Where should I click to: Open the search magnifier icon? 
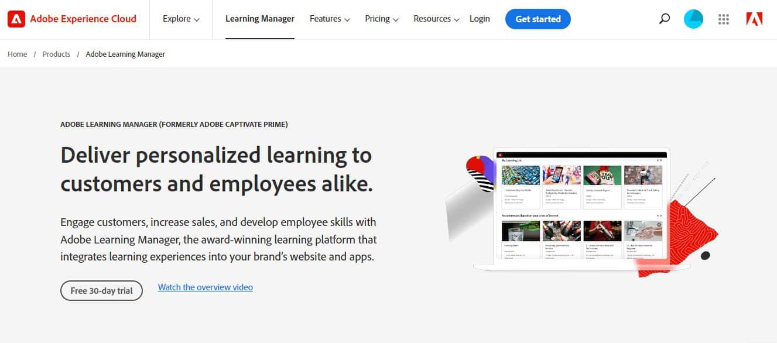(x=664, y=19)
